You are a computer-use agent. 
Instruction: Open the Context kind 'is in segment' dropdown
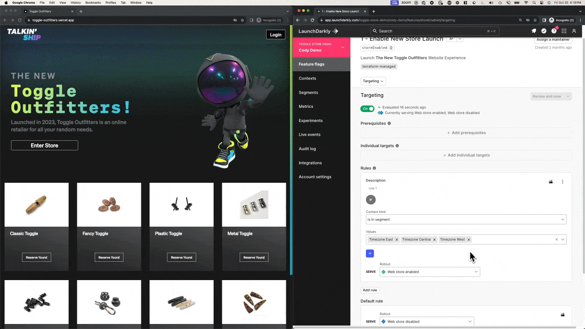[466, 219]
